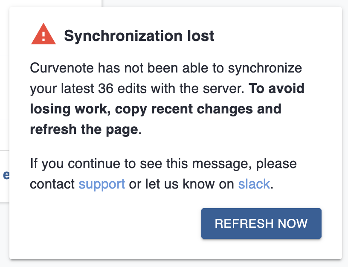Click the partially hidden blue "e" behind the dialog
The height and width of the screenshot is (267, 348).
click(6, 175)
